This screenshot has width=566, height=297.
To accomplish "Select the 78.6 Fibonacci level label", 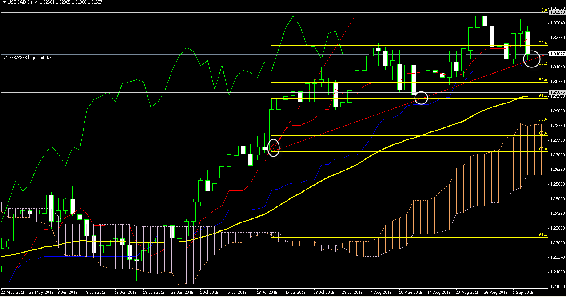I will (542, 119).
